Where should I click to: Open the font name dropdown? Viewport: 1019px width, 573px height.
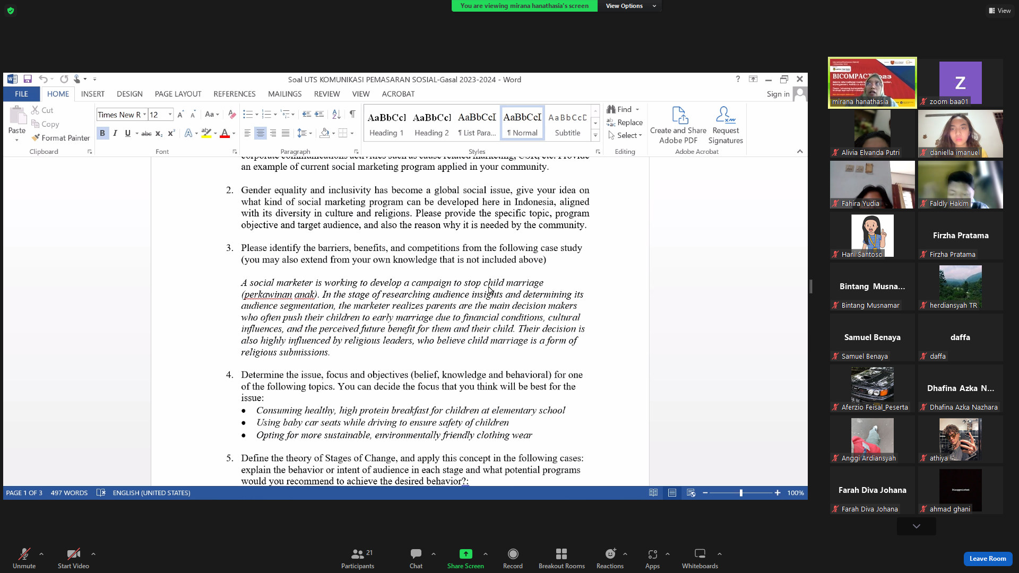click(x=144, y=115)
